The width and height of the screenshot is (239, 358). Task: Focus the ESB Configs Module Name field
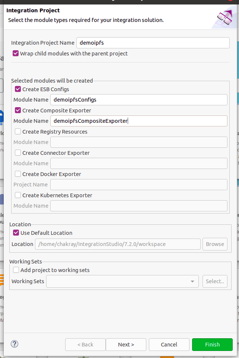(x=138, y=100)
